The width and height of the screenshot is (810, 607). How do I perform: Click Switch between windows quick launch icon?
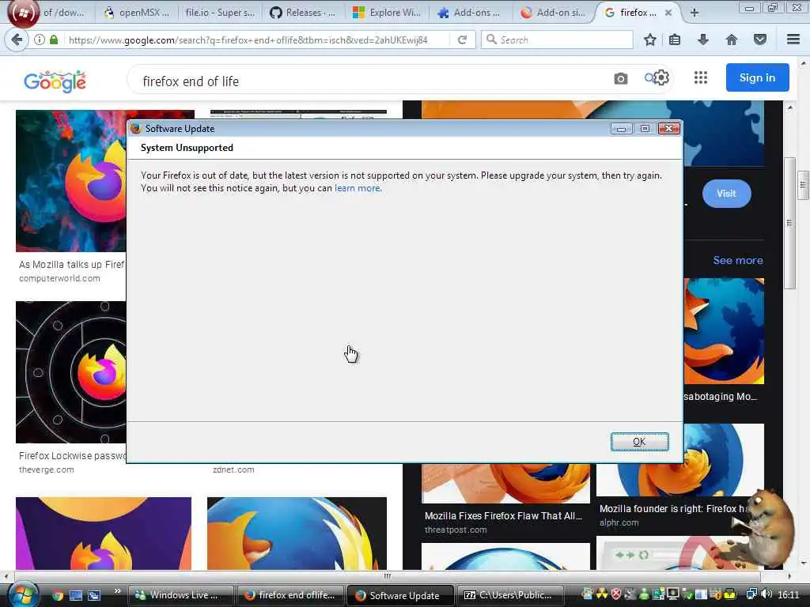(x=94, y=595)
